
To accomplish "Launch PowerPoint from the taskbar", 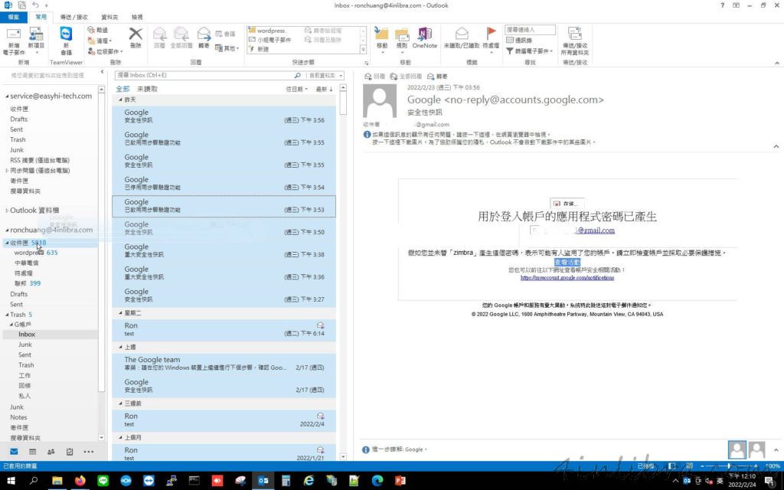I will 400,481.
